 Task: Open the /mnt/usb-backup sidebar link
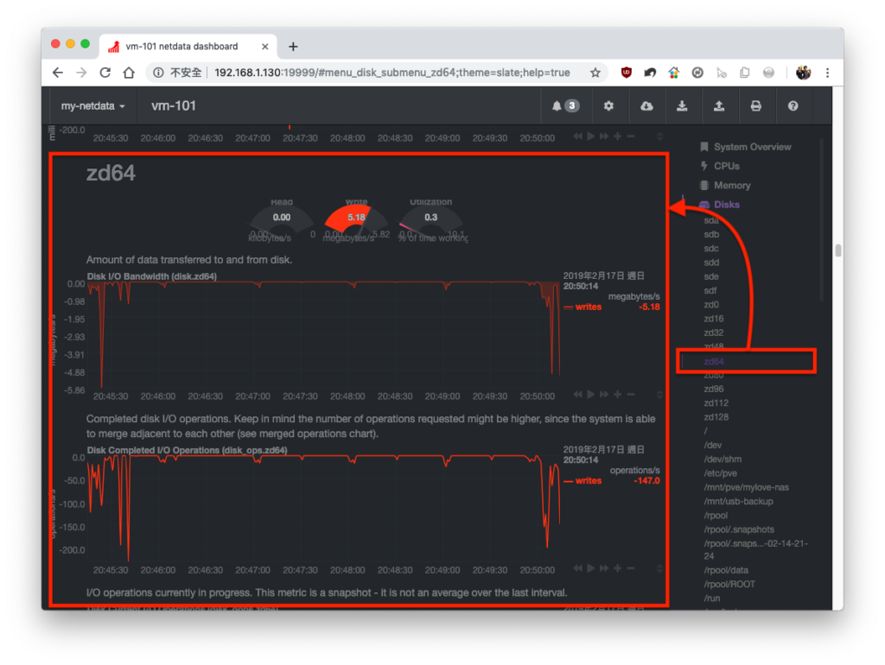[x=738, y=501]
